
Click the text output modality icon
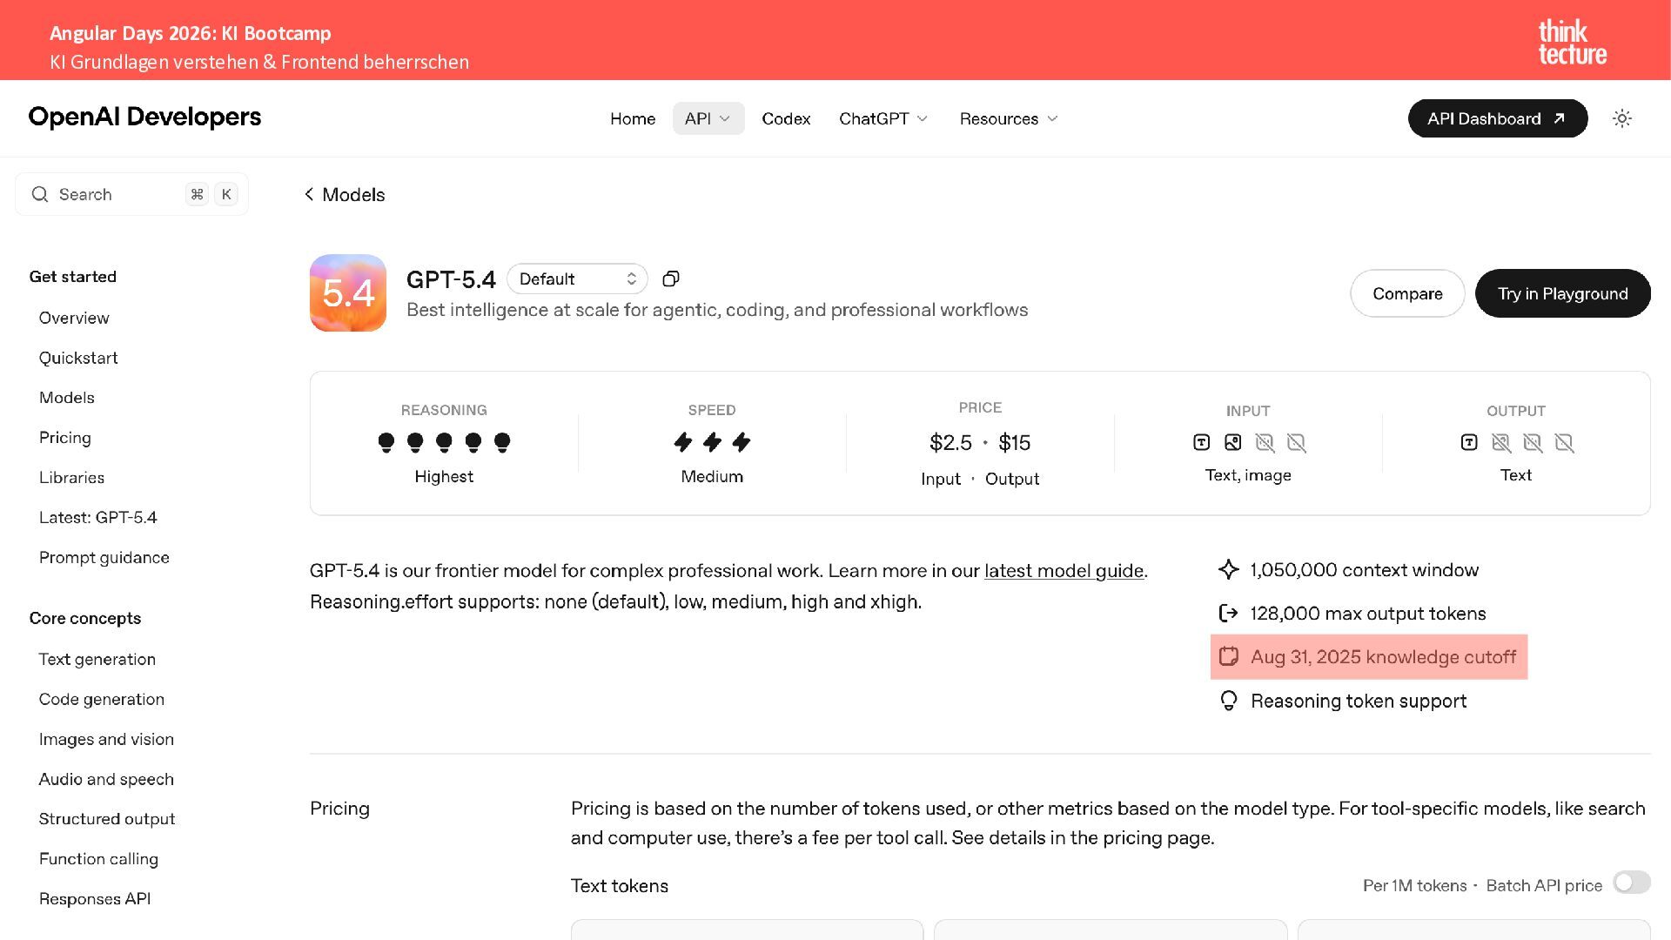click(1469, 443)
